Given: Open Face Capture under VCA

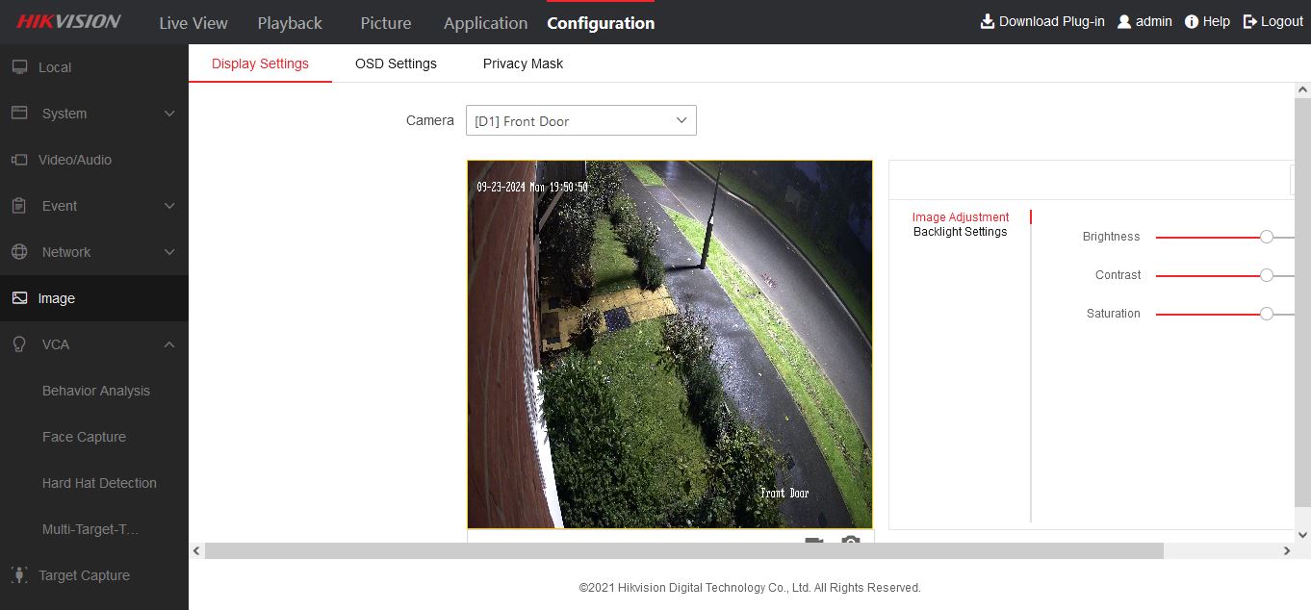Looking at the screenshot, I should 84,437.
